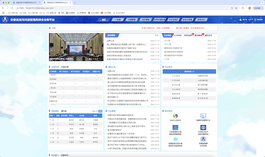Open the CSDN搜索 bookmark
Screen dimensions: 265x157
point(106,13)
